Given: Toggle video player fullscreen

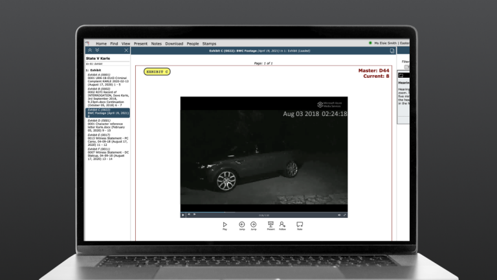Looking at the screenshot, I should point(344,215).
